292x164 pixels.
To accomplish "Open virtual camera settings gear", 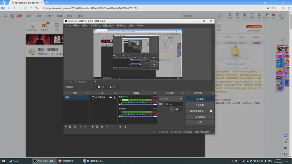I will [x=211, y=111].
